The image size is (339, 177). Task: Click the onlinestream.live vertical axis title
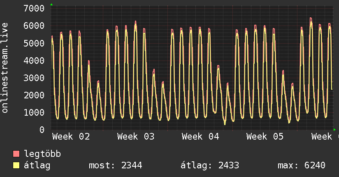click(5, 68)
